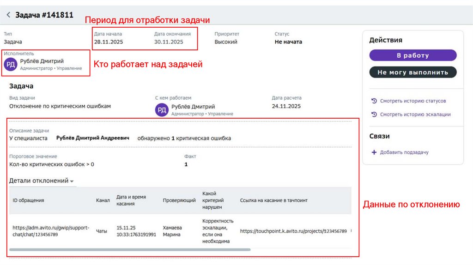
Task: Click the Связи section heading
Action: tap(379, 136)
